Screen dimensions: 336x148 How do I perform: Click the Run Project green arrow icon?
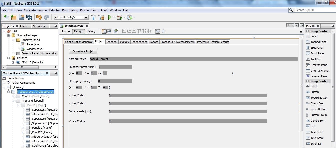pyautogui.click(x=110, y=17)
